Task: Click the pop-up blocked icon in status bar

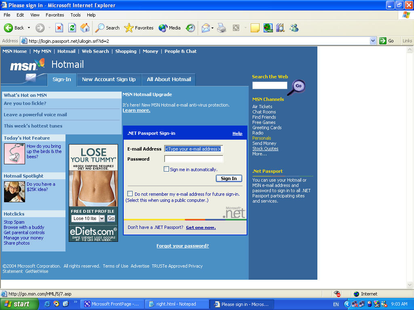Action: tap(337, 294)
